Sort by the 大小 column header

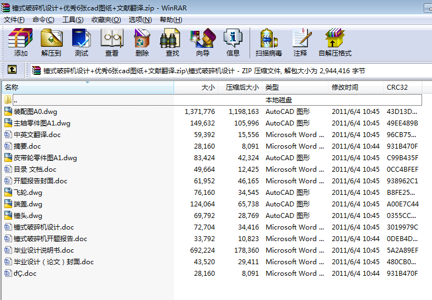[196, 87]
